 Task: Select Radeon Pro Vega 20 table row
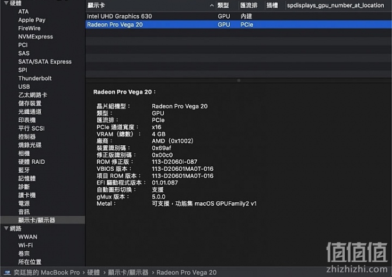click(x=239, y=24)
